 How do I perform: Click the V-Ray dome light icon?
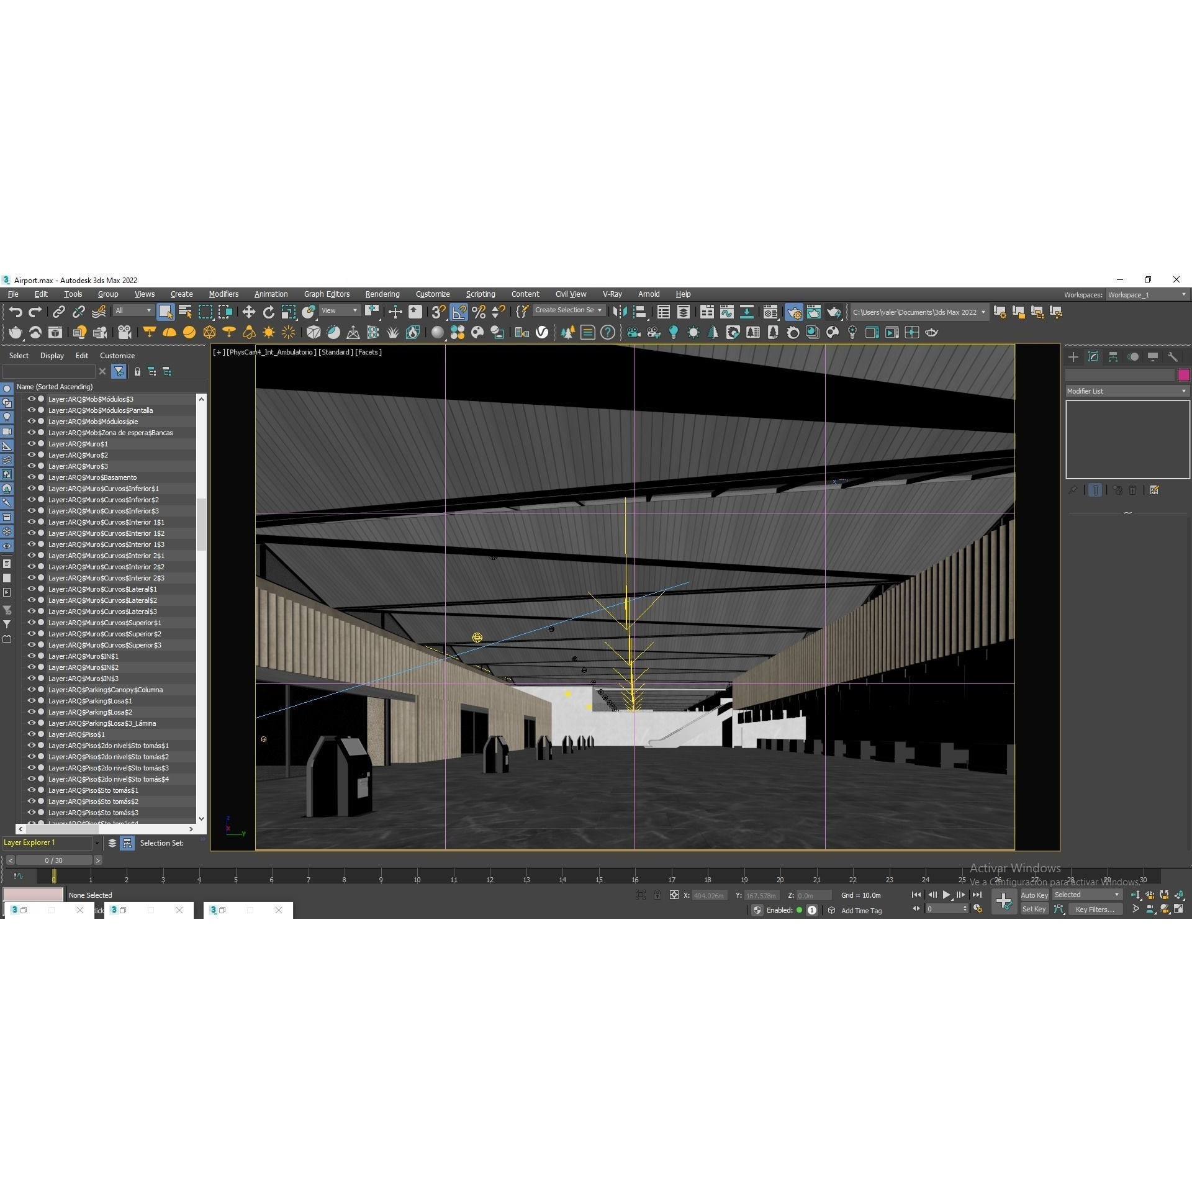coord(169,333)
